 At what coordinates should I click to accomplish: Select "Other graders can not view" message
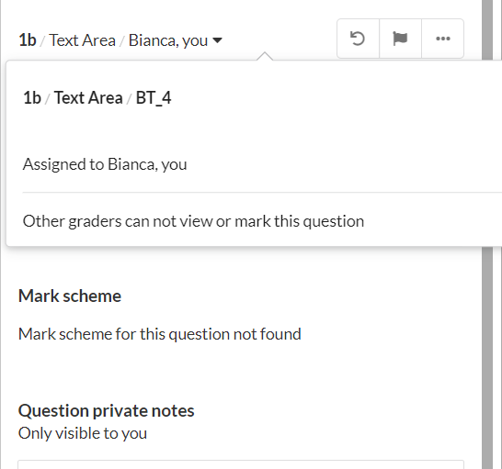(193, 221)
